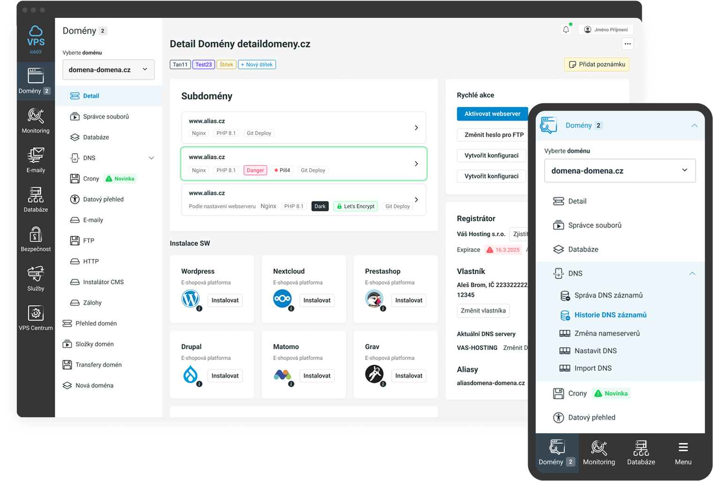
Task: Open the domena-domena.cz dropdown in desktop sidebar
Action: 108,69
